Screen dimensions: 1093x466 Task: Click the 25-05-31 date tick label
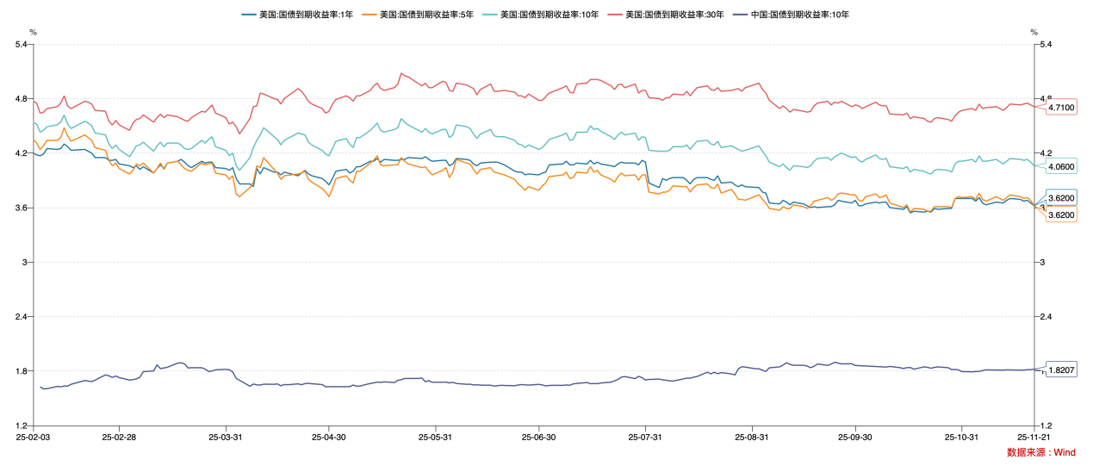(434, 437)
